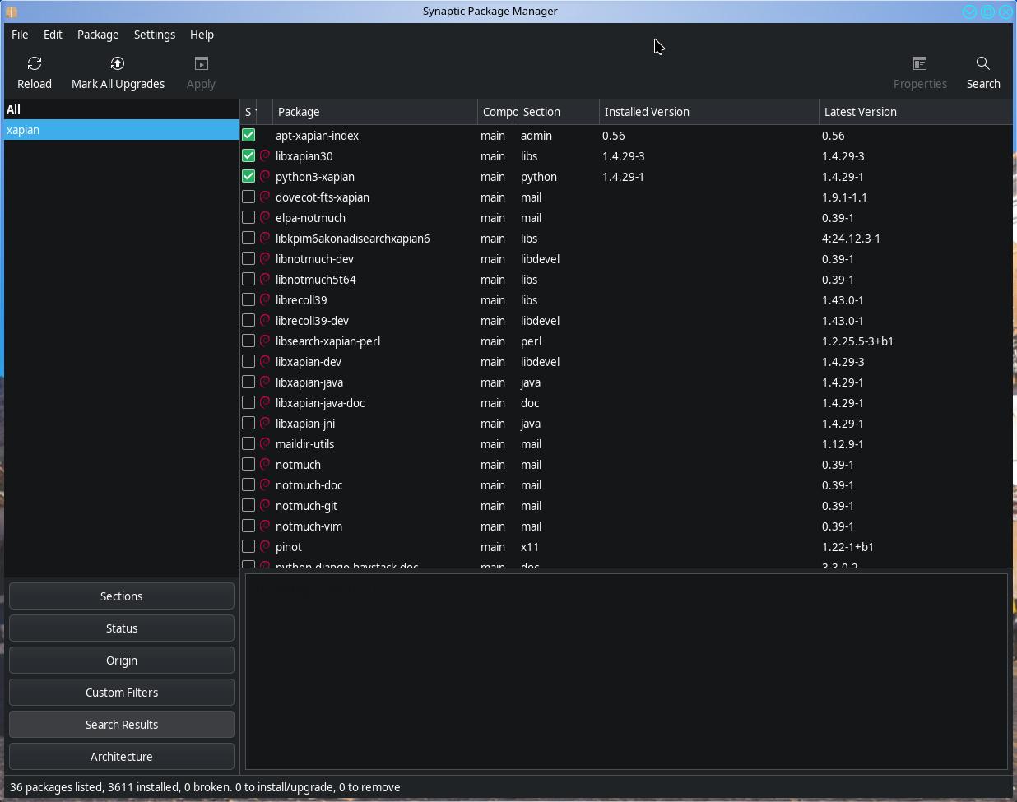Open the Custom Filters button
Viewport: 1017px width, 802px height.
(122, 693)
